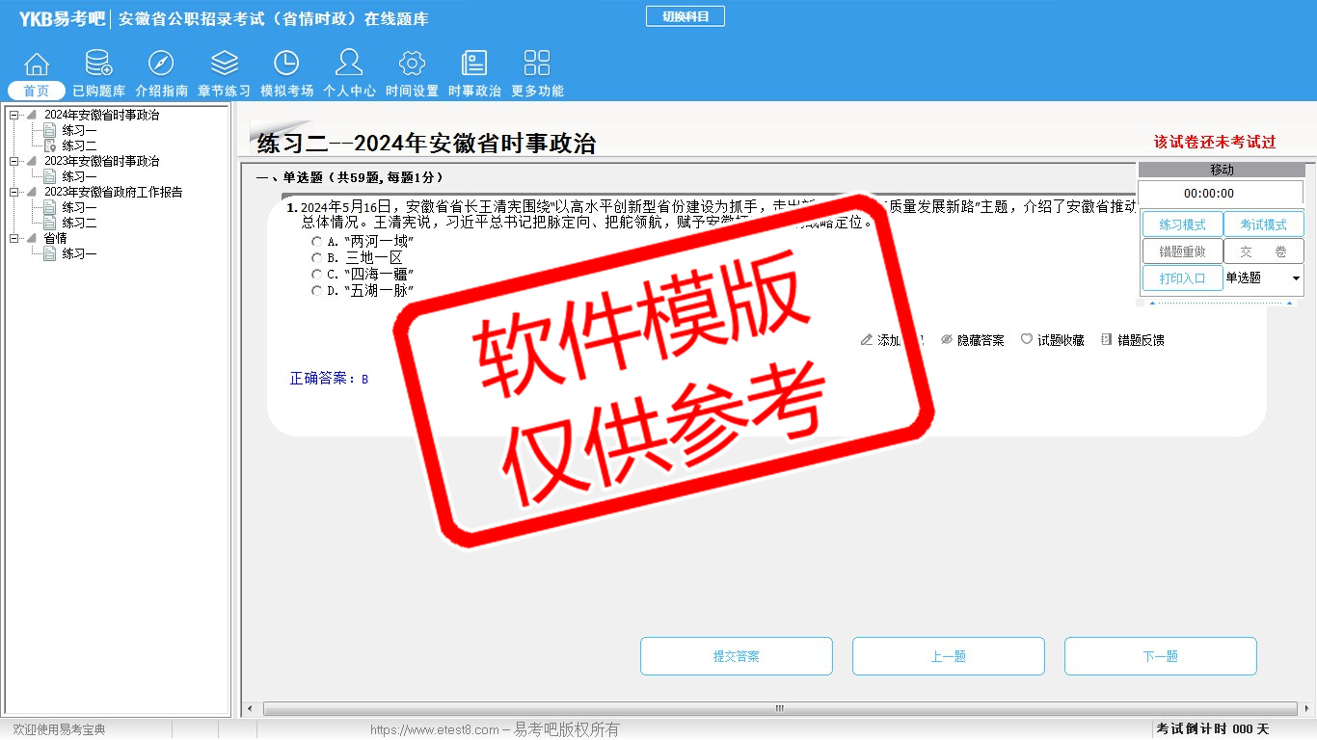Open mock exam room (模拟考场) clock icon
1317x740 pixels.
coord(286,65)
